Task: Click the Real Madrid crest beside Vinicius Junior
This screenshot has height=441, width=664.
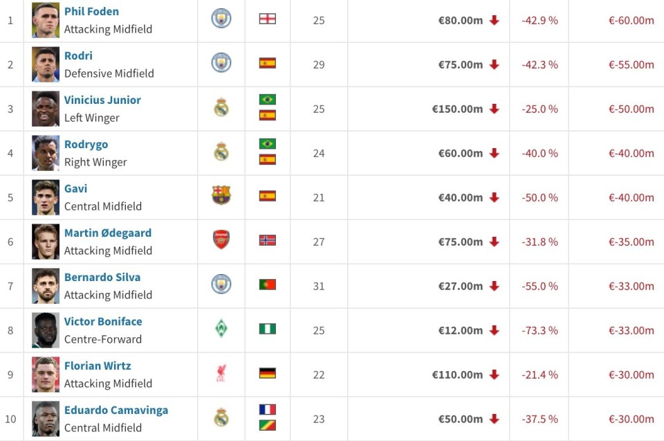Action: coord(221,107)
